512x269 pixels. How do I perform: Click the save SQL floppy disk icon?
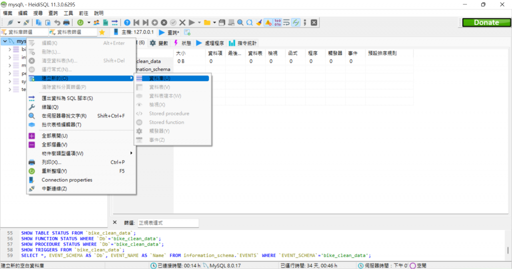click(x=222, y=22)
